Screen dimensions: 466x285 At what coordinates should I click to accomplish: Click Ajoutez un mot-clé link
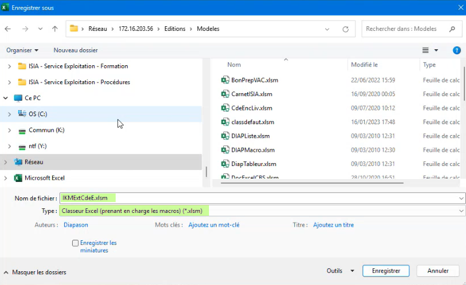pos(214,225)
